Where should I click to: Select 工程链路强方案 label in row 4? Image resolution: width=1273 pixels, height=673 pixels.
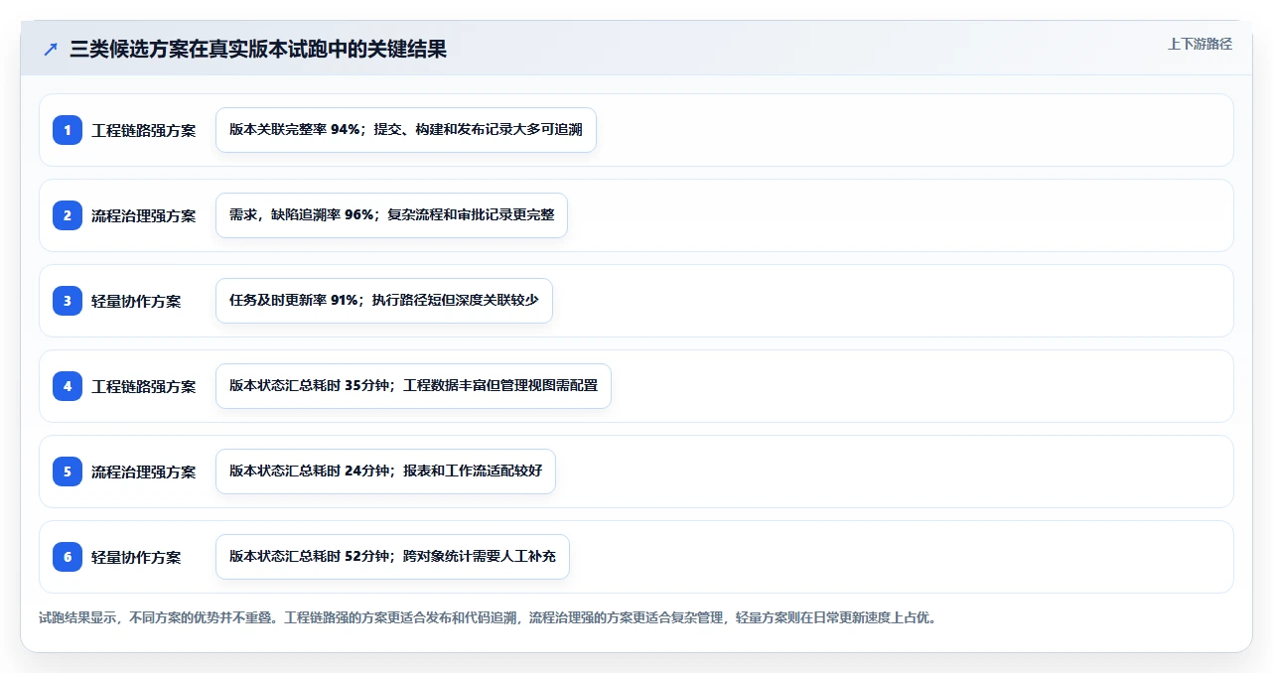(x=144, y=387)
